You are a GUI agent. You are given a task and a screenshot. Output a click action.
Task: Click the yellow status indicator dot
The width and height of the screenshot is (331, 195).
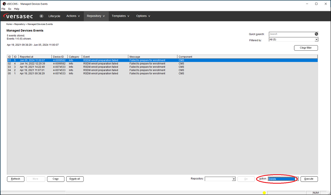(x=264, y=193)
